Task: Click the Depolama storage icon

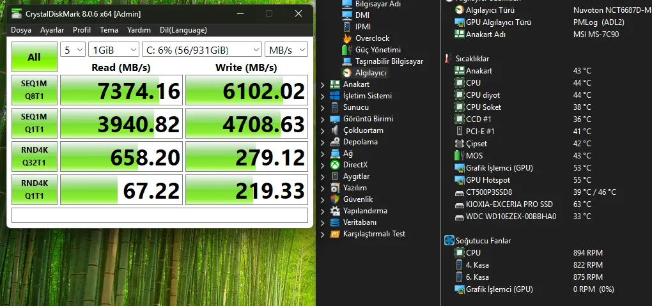Action: tap(335, 142)
